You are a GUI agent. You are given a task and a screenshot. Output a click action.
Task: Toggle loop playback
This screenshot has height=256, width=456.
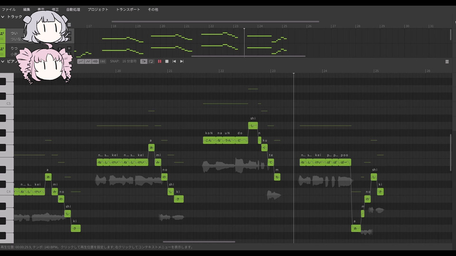tap(151, 61)
